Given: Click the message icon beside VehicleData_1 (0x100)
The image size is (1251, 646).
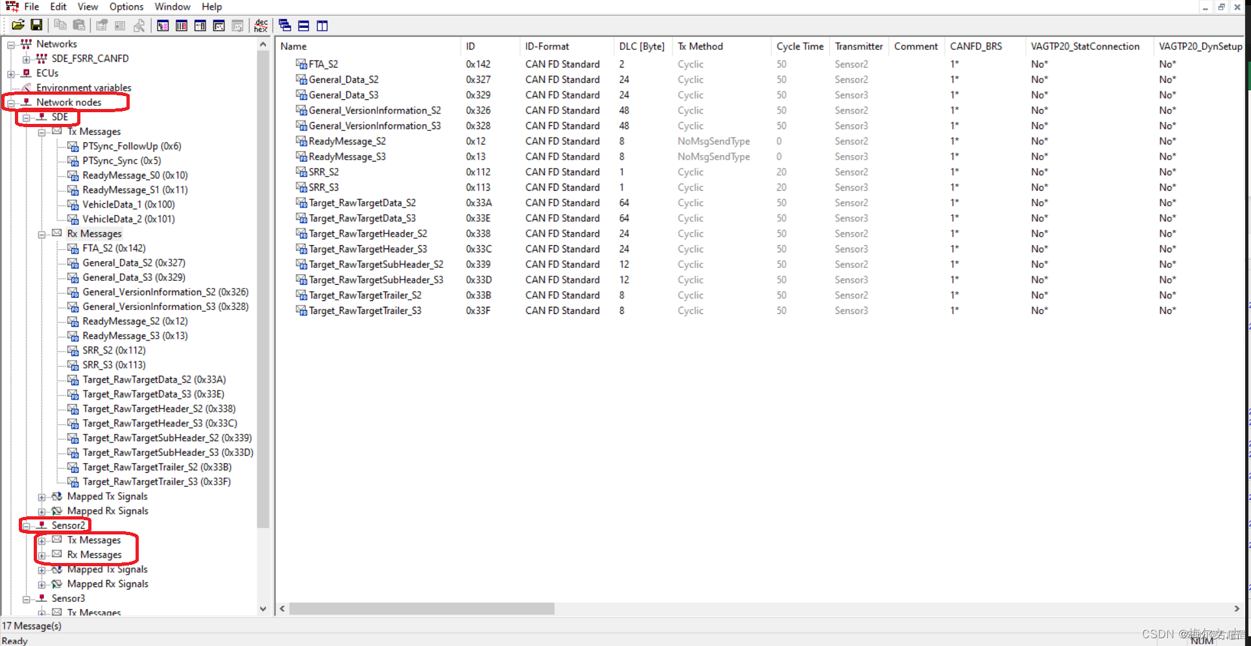Looking at the screenshot, I should coord(73,205).
